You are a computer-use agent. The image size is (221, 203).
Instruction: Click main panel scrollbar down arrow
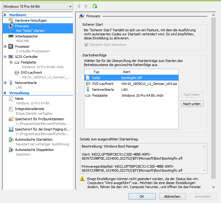pos(213,187)
